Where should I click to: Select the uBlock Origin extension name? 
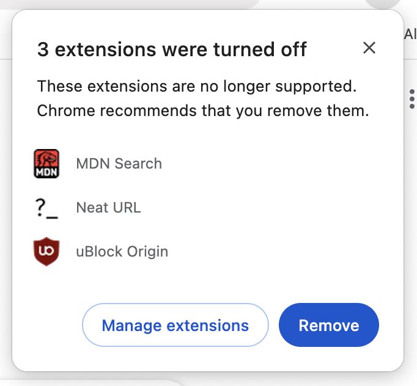tap(122, 252)
